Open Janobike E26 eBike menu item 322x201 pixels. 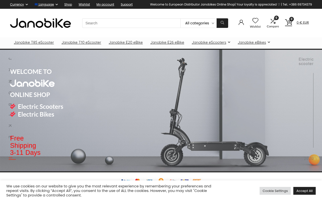click(x=167, y=42)
